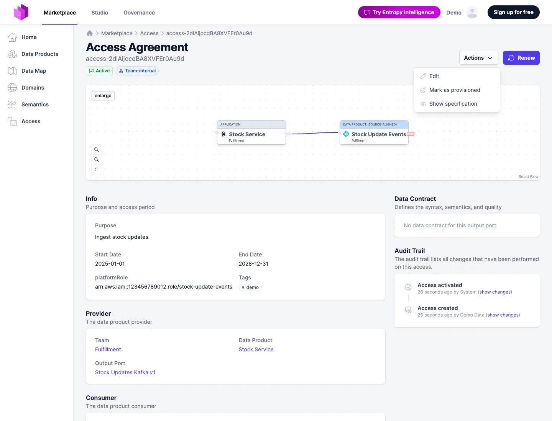The image size is (552, 421).
Task: Click the Entropy cube logo
Action: [x=21, y=12]
